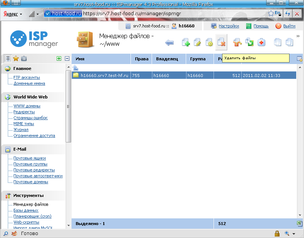Viewport: 304px width, 238px height.
Task: Show the favorites star menu
Action: [x=16, y=58]
